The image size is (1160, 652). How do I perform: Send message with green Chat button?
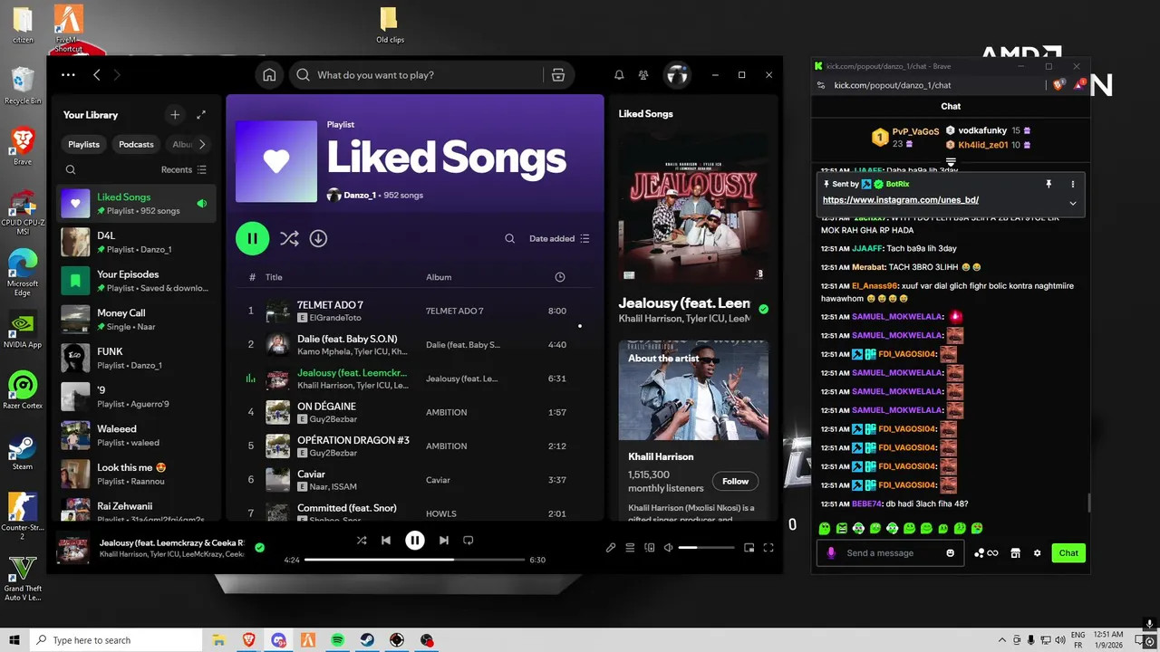coord(1068,553)
